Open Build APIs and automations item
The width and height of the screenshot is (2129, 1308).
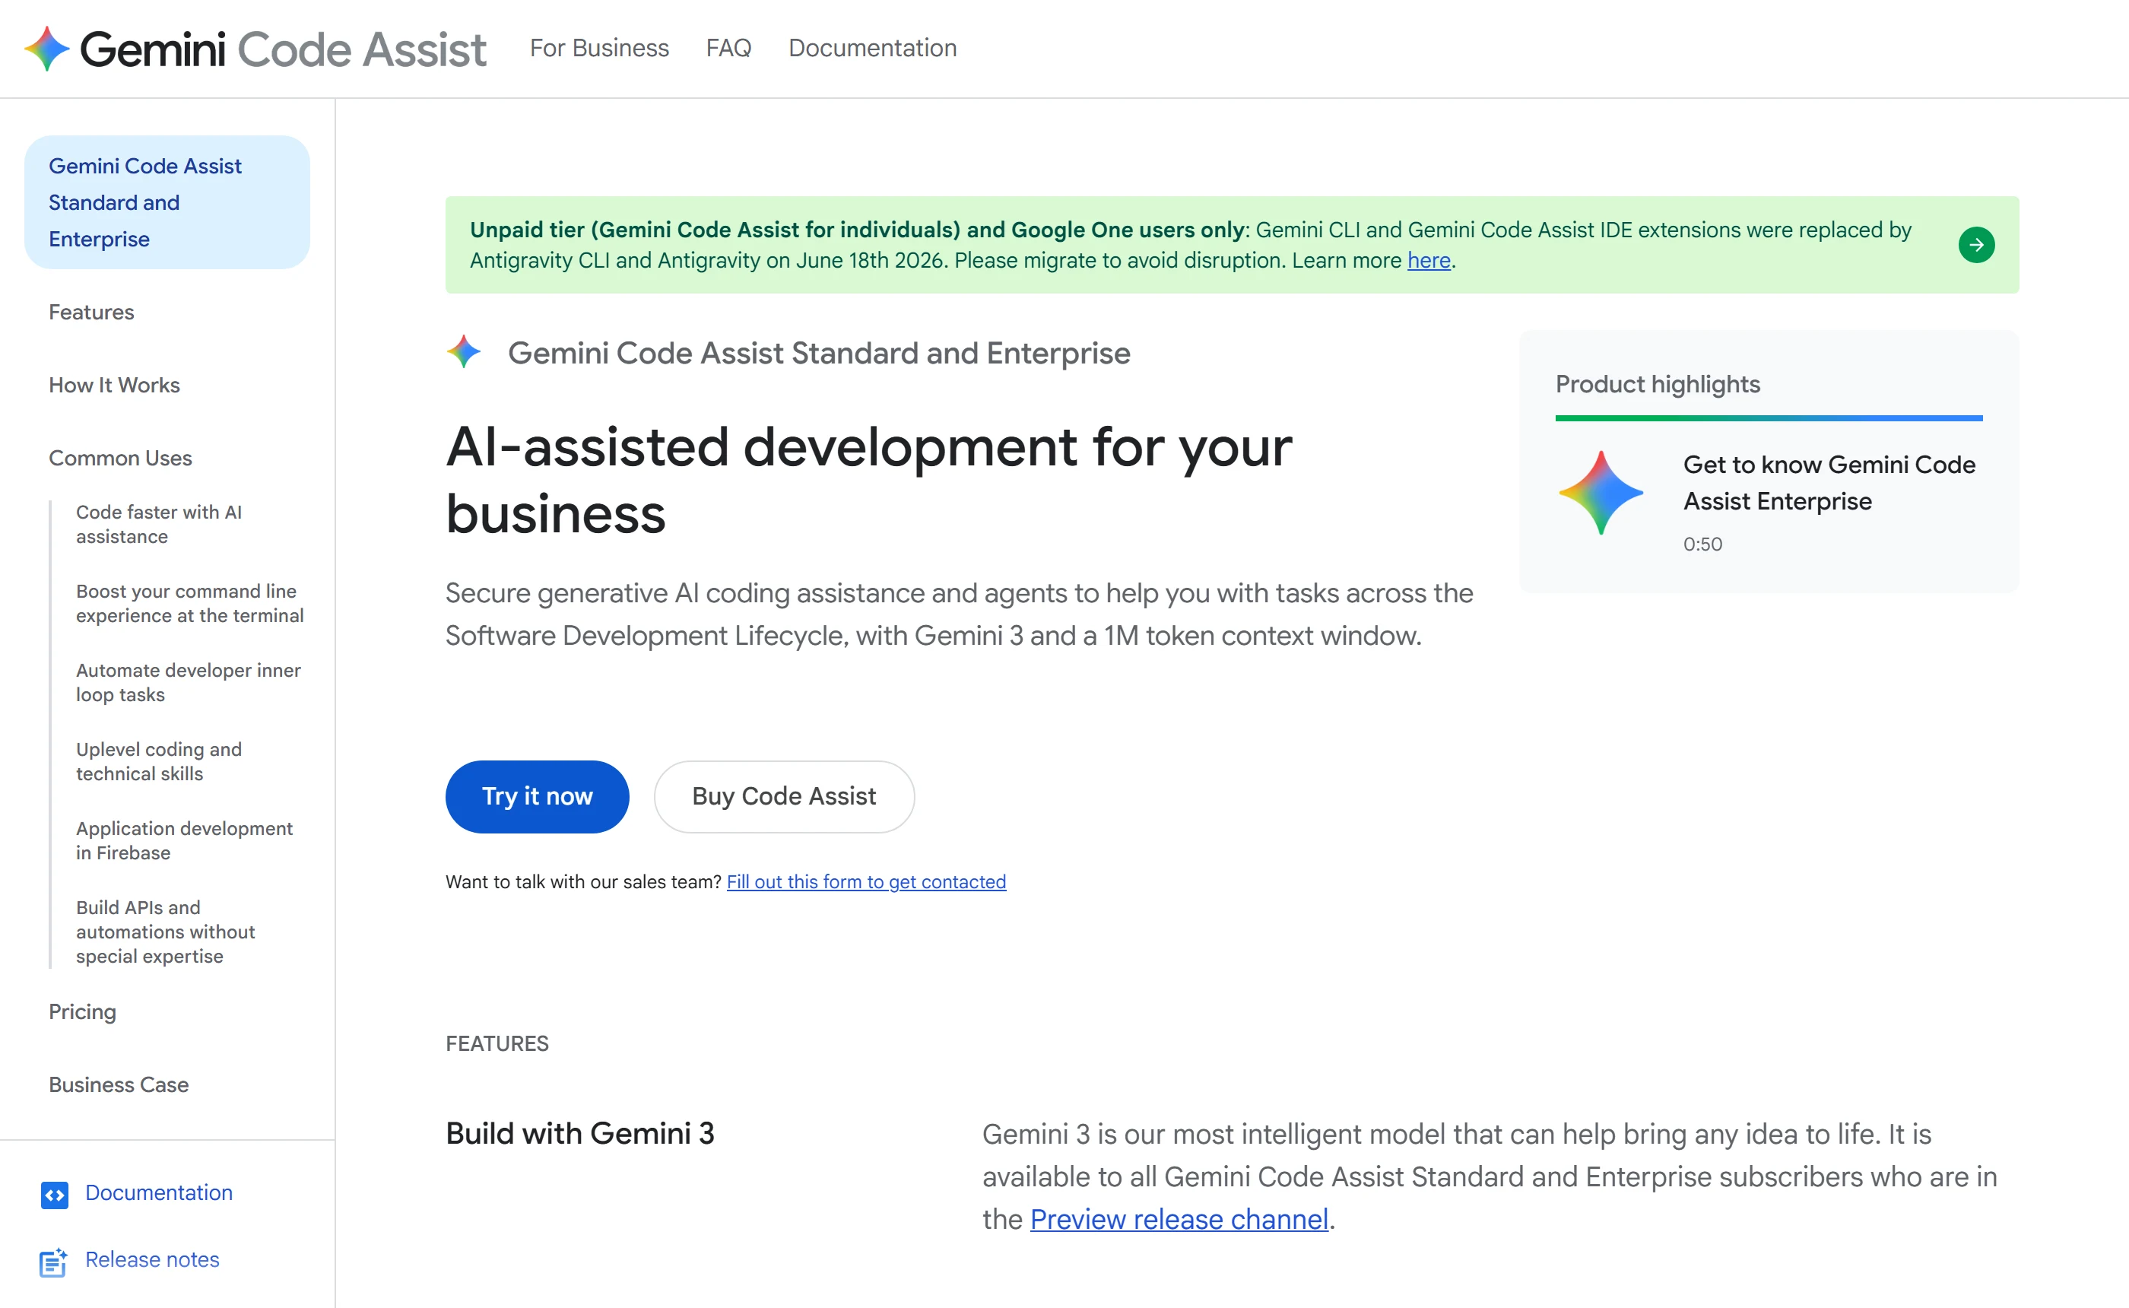click(165, 932)
